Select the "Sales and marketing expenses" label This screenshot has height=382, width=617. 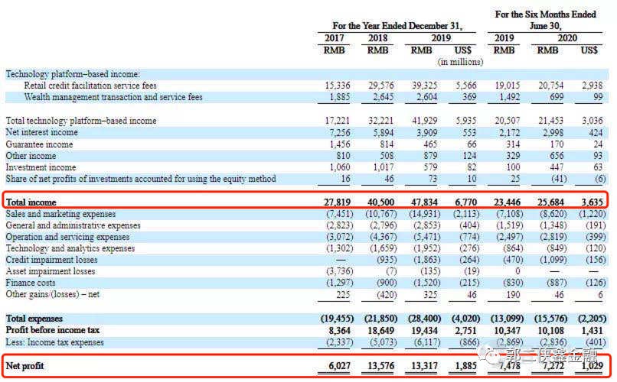coord(60,215)
